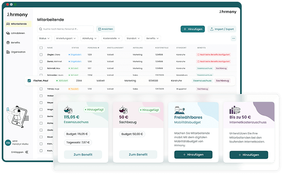
Task: Click the hrmony logo in the sidebar
Action: click(x=17, y=15)
